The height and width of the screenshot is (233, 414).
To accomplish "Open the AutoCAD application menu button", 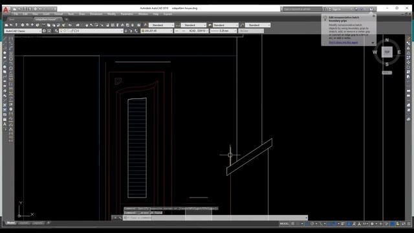I will (6, 10).
